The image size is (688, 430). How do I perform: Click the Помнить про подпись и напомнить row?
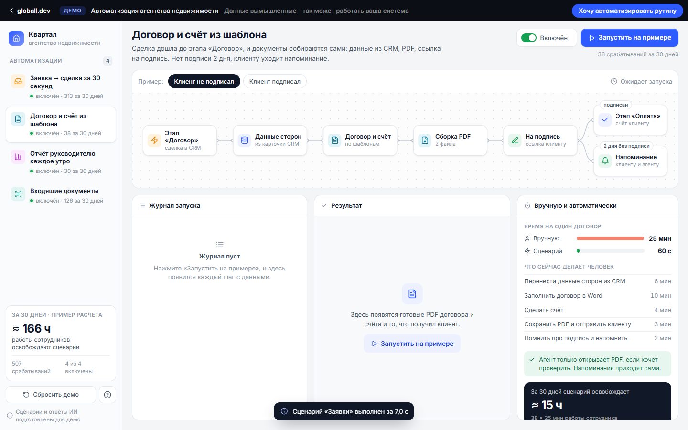pyautogui.click(x=598, y=338)
